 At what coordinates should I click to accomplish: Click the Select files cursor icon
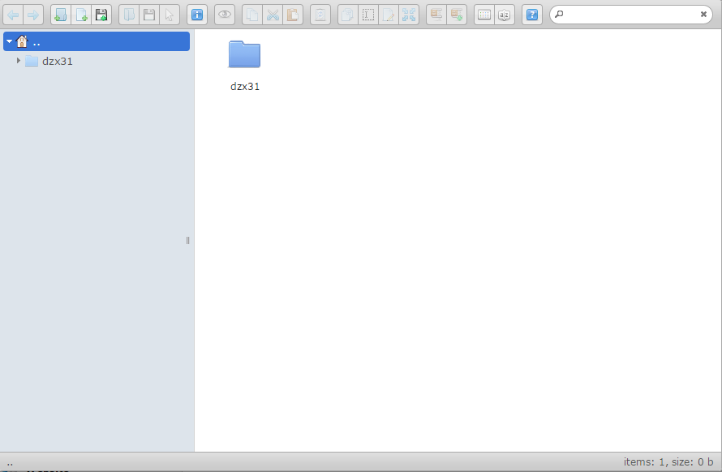[x=170, y=15]
